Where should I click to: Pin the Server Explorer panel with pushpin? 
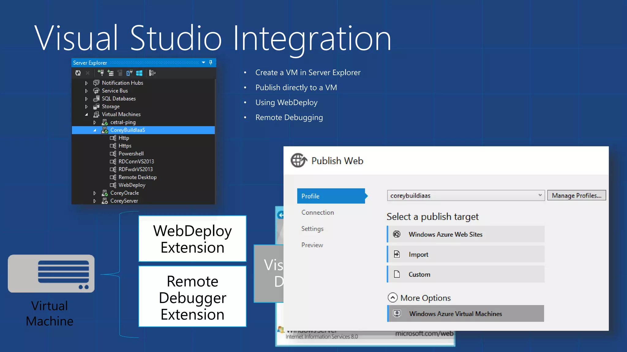click(x=211, y=62)
